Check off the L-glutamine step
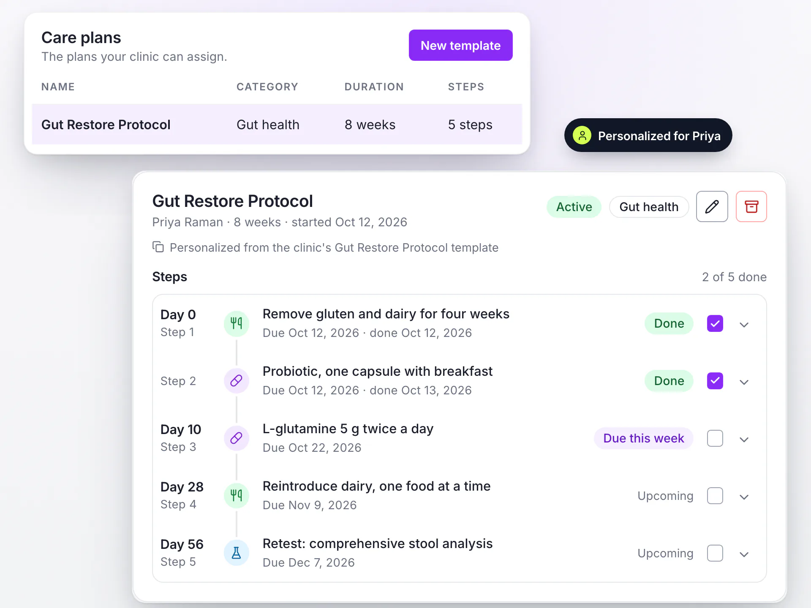 pyautogui.click(x=715, y=438)
